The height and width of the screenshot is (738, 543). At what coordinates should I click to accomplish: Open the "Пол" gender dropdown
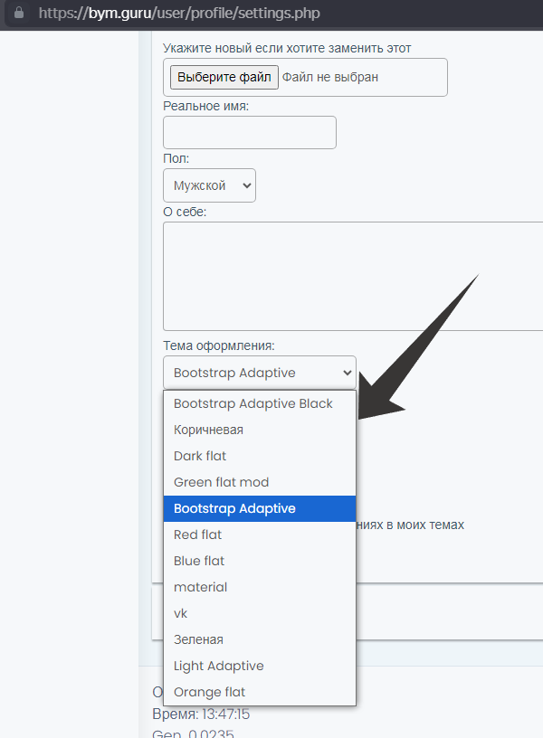(x=209, y=185)
